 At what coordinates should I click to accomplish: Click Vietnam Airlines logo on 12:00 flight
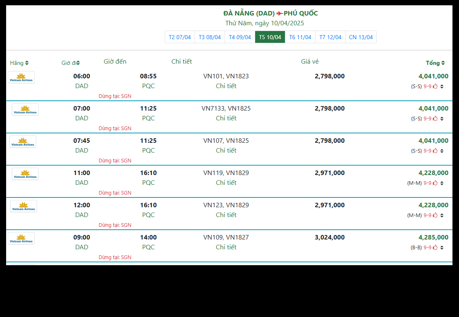(24, 206)
